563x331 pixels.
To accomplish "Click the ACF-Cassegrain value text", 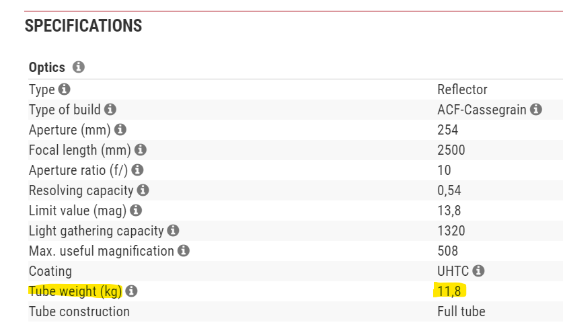I will (482, 110).
